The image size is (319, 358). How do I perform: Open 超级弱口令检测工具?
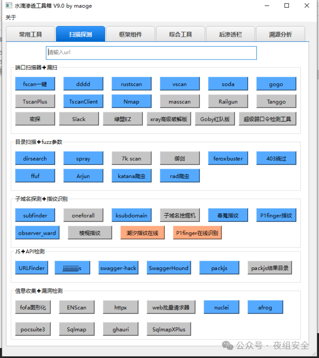click(x=267, y=119)
